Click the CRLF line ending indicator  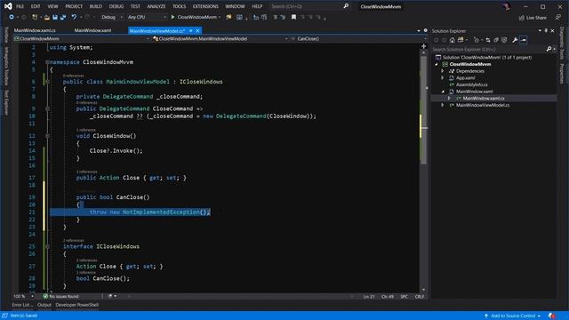420,296
